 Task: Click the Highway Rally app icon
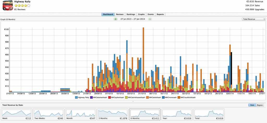coord(8,5)
